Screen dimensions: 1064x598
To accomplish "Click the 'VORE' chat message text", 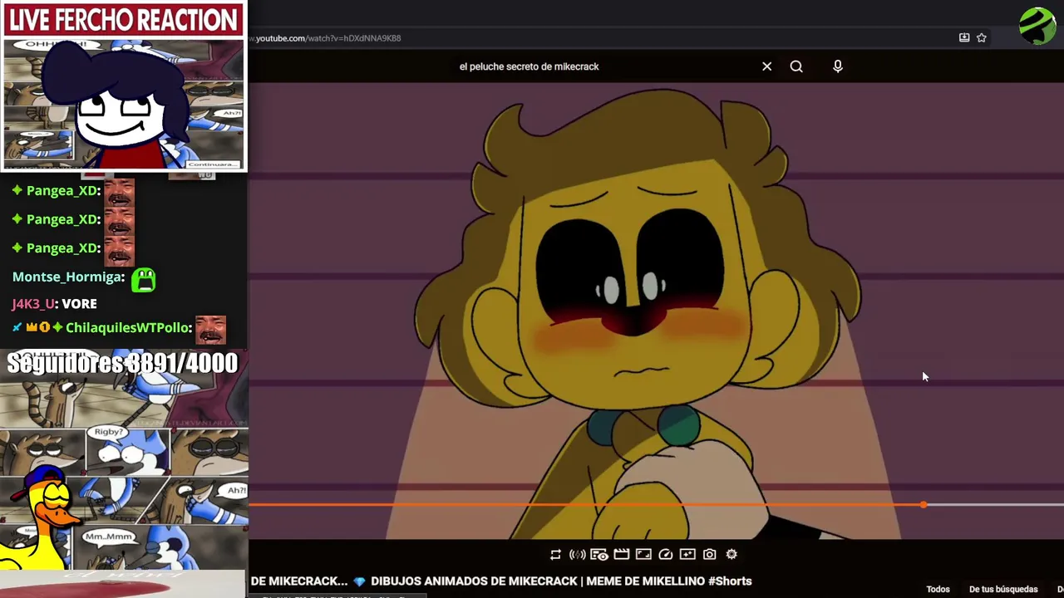I will [79, 304].
